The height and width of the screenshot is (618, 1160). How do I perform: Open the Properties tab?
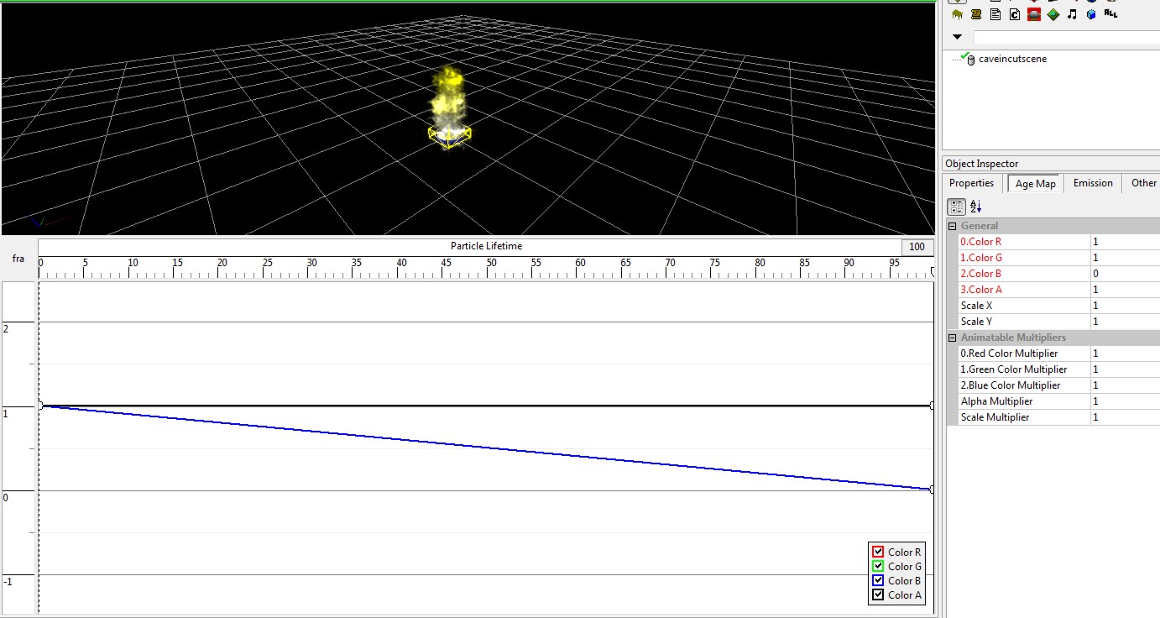pyautogui.click(x=971, y=183)
